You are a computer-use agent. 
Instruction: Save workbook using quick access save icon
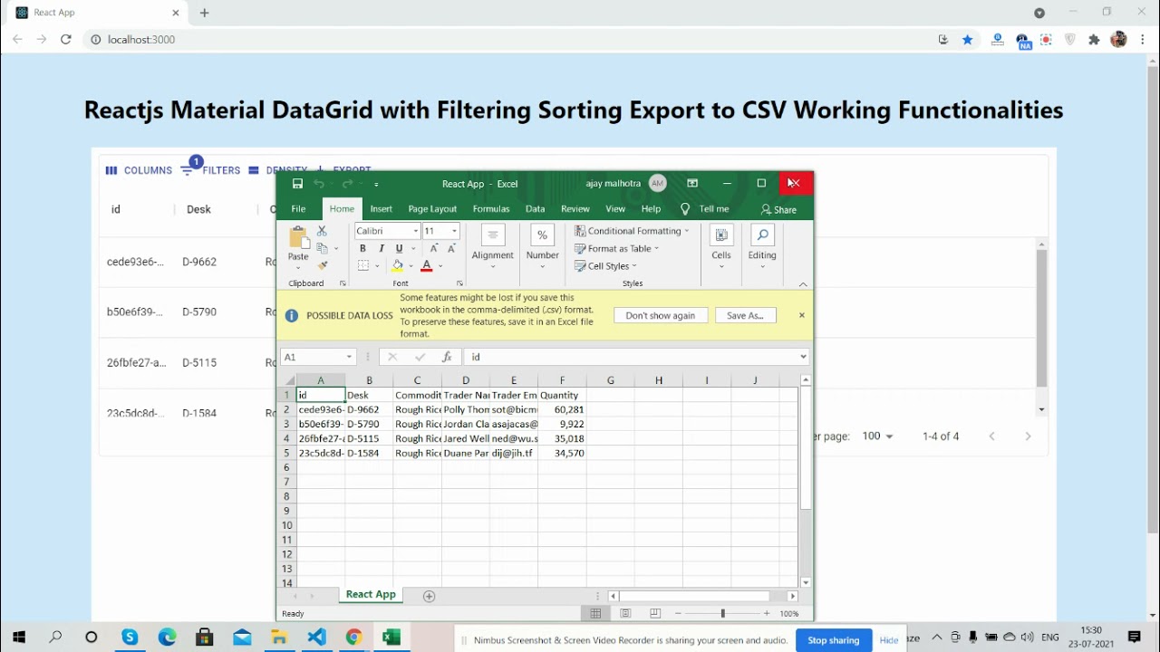click(297, 184)
